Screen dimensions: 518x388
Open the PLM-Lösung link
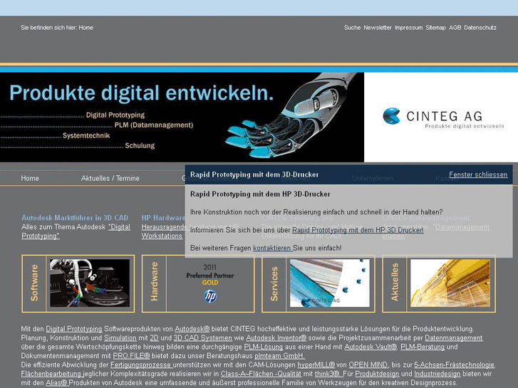point(264,347)
